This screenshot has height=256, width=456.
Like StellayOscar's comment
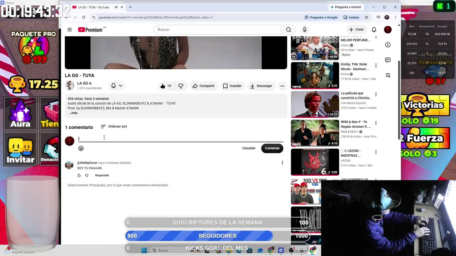(x=79, y=175)
